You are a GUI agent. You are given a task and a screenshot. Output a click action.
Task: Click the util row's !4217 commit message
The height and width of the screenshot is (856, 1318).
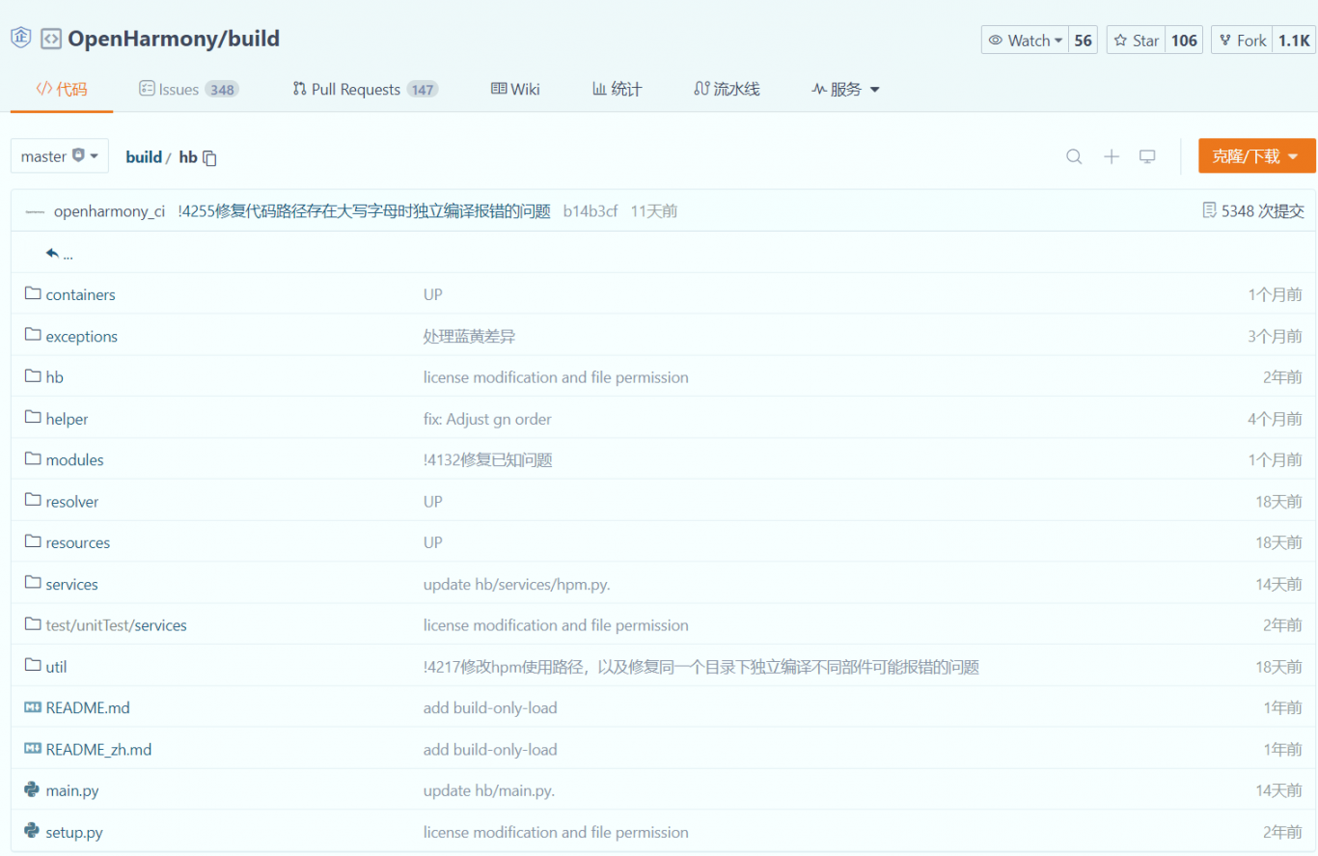click(x=701, y=667)
